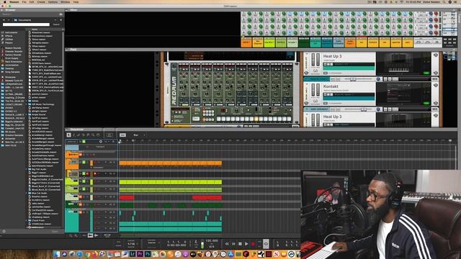
Task: Collapse the Rack panel header
Action: 67,50
